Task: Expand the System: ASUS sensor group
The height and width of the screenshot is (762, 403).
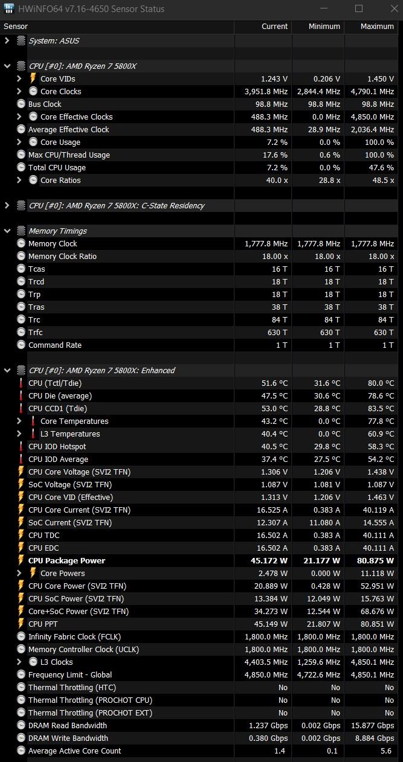Action: point(7,40)
